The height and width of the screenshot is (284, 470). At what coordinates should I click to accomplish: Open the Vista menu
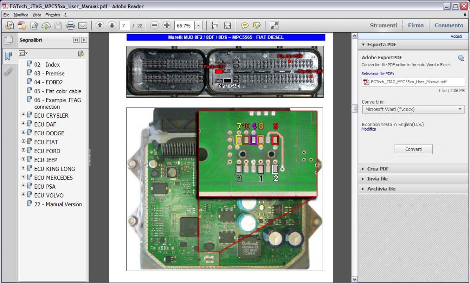pos(37,15)
